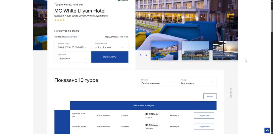Image resolution: width=273 pixels, height=134 pixels.
Task: Select 'Об отеле' side navigation label
Action: point(231,93)
